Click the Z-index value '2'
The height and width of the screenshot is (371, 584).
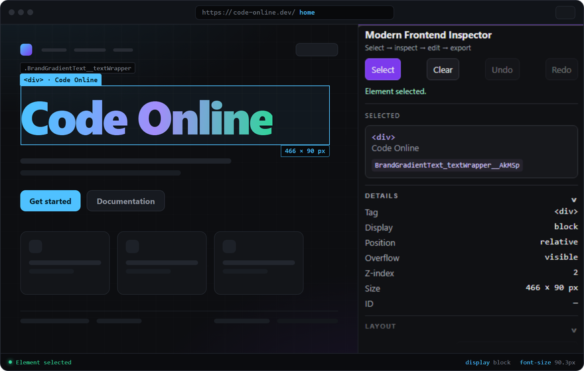575,272
